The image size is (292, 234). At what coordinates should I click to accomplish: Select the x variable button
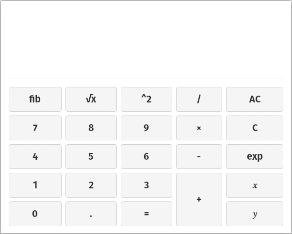click(255, 185)
